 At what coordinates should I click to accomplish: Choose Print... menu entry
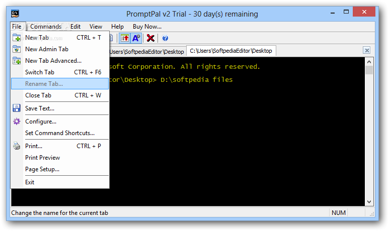(x=60, y=146)
